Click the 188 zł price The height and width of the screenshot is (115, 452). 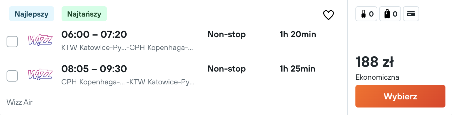[374, 62]
